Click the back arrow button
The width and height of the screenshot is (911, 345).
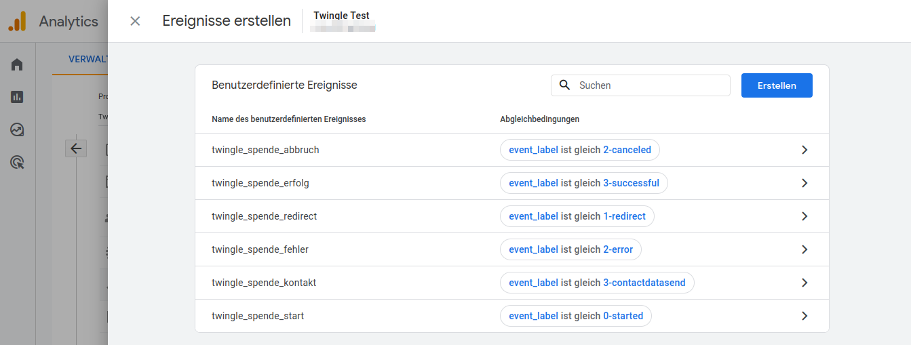76,148
